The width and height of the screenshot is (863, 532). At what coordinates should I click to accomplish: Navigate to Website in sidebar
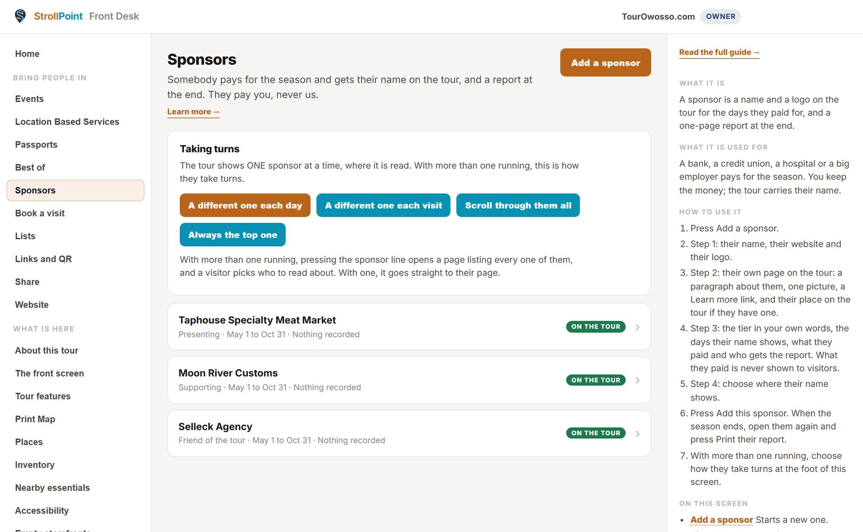click(x=32, y=305)
